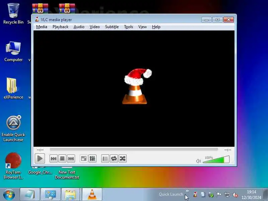Open the Playback menu
Screen dimensions: 268x201
click(x=61, y=27)
